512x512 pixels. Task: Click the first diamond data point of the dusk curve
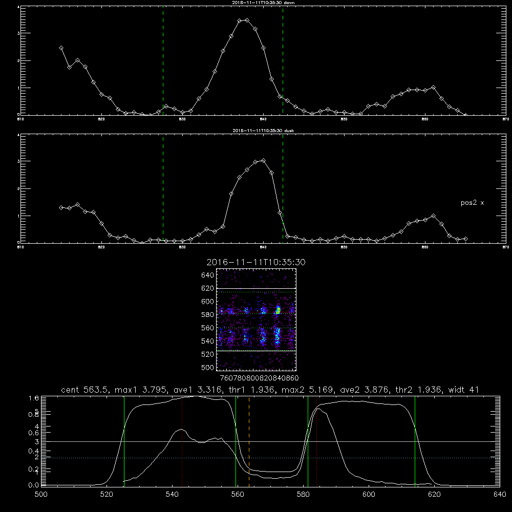(61, 207)
